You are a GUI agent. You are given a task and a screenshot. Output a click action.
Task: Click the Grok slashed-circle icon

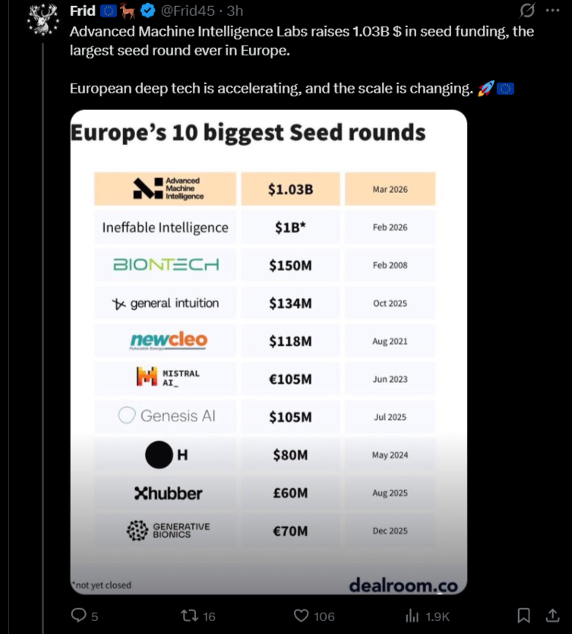[x=523, y=11]
